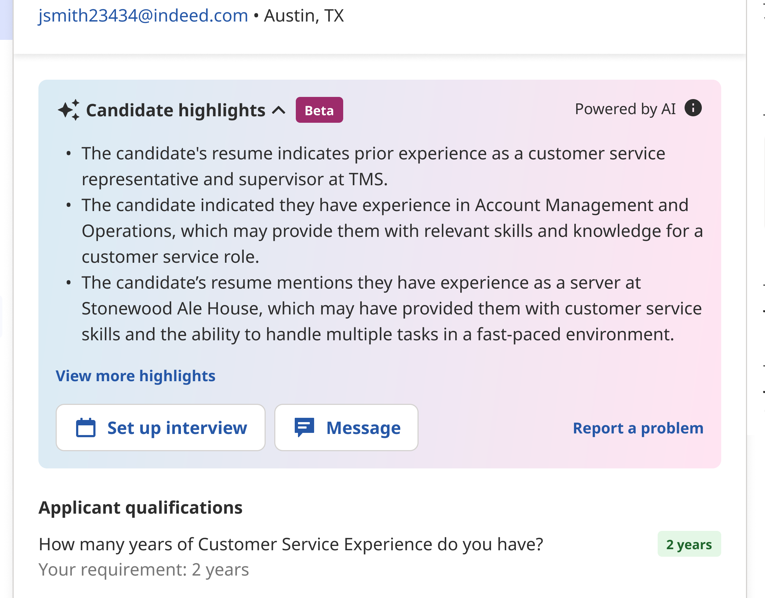Expand View more highlights

pyautogui.click(x=135, y=376)
